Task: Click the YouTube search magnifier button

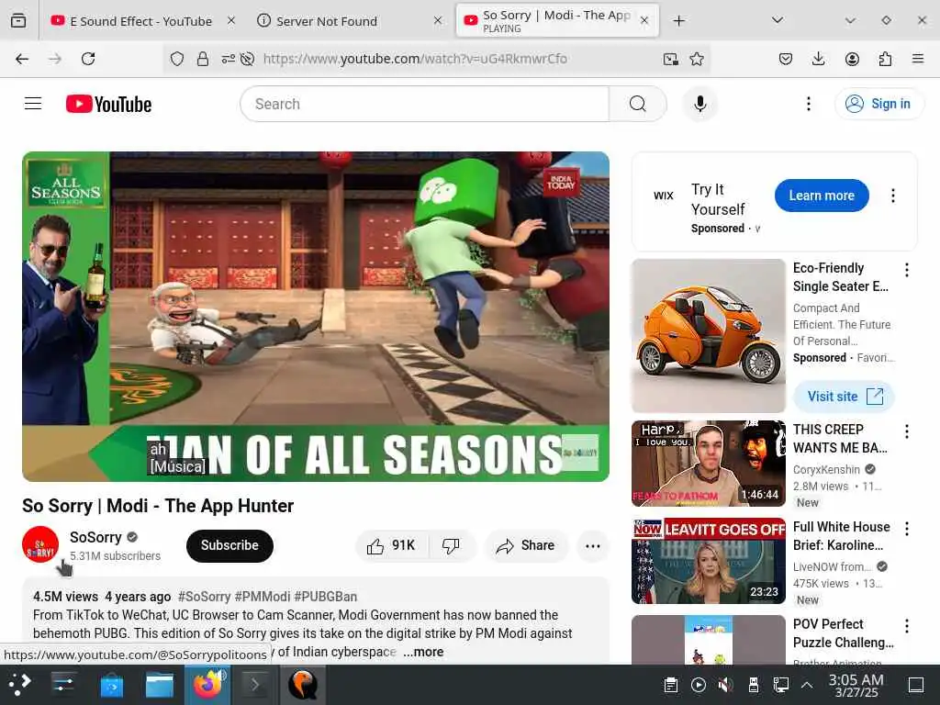Action: tap(638, 104)
